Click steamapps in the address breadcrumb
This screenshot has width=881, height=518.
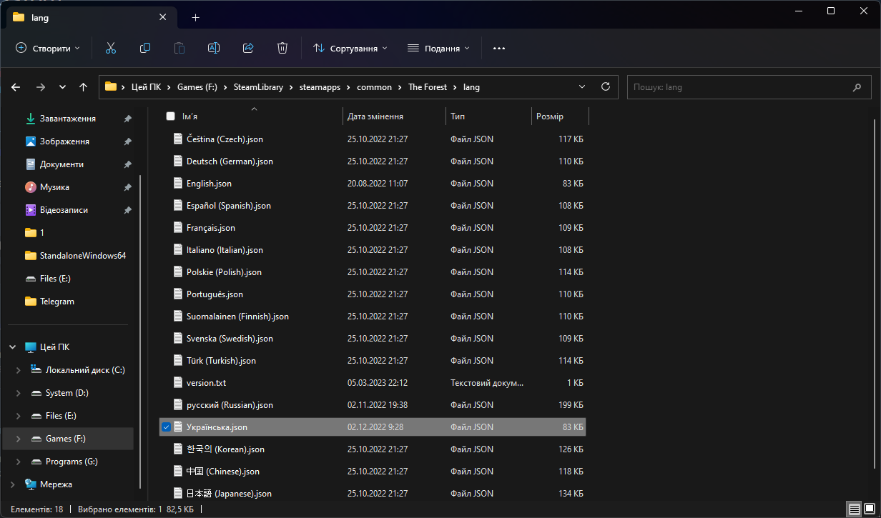pos(315,87)
